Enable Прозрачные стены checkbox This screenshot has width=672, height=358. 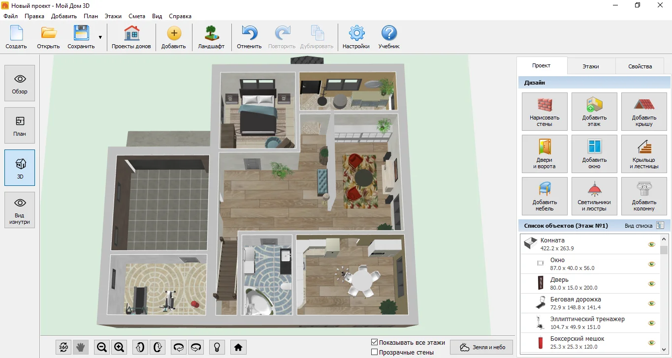[x=375, y=352]
